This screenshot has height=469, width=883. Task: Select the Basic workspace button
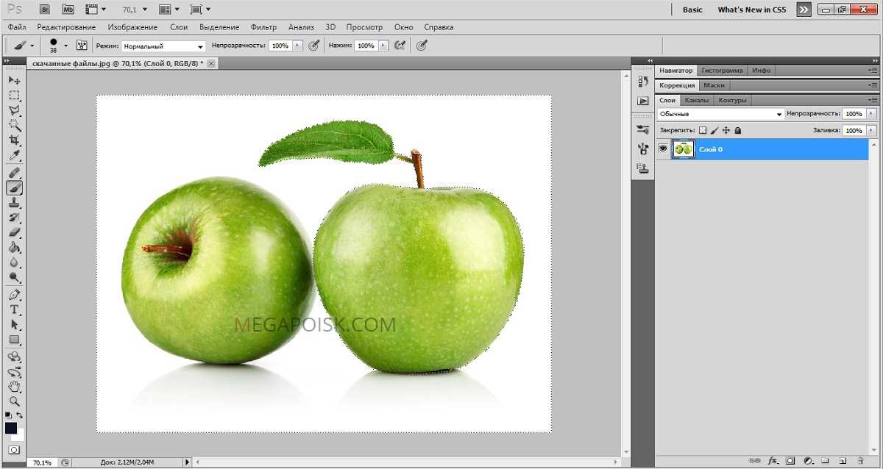click(x=692, y=10)
